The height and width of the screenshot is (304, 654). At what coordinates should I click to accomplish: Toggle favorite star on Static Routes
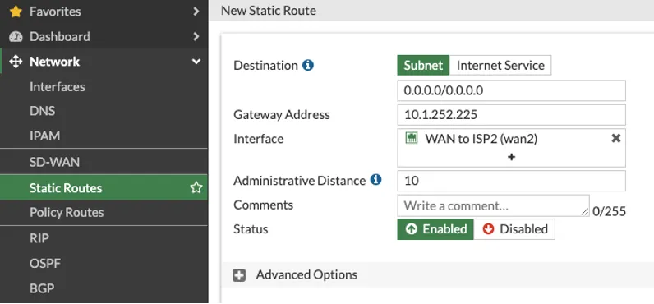(196, 187)
